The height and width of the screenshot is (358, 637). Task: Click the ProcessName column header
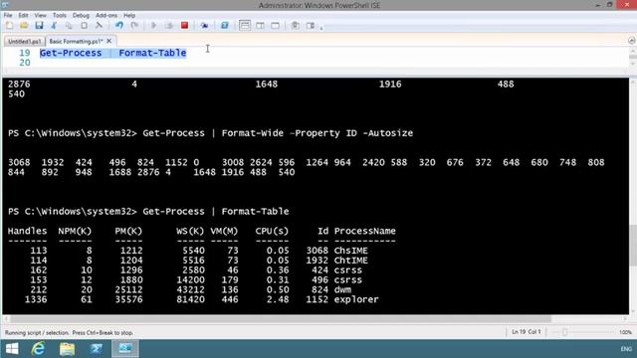tap(365, 231)
